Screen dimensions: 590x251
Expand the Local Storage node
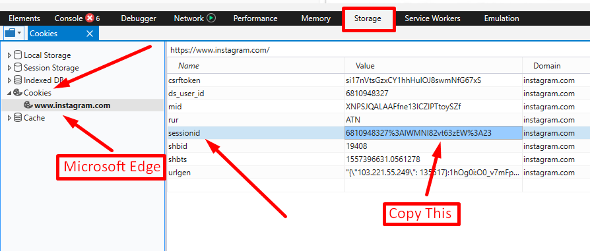[9, 55]
